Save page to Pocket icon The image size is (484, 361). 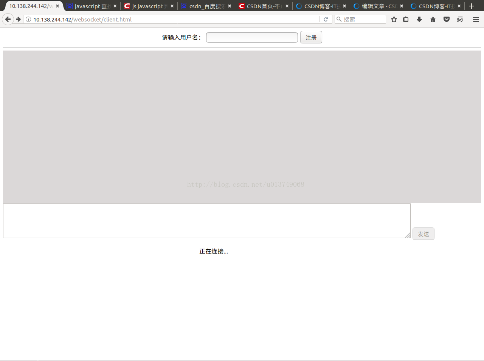[x=447, y=19]
